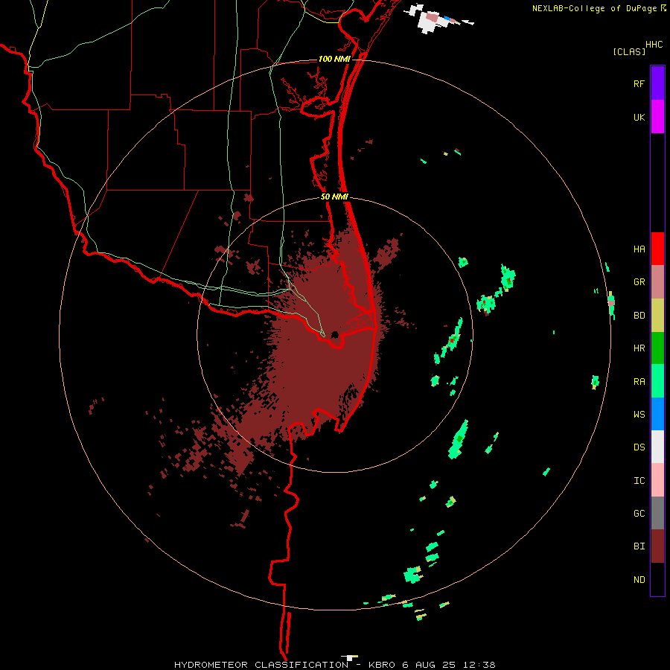This screenshot has width=670, height=670.
Task: Click the GR legend label
Action: pos(639,282)
